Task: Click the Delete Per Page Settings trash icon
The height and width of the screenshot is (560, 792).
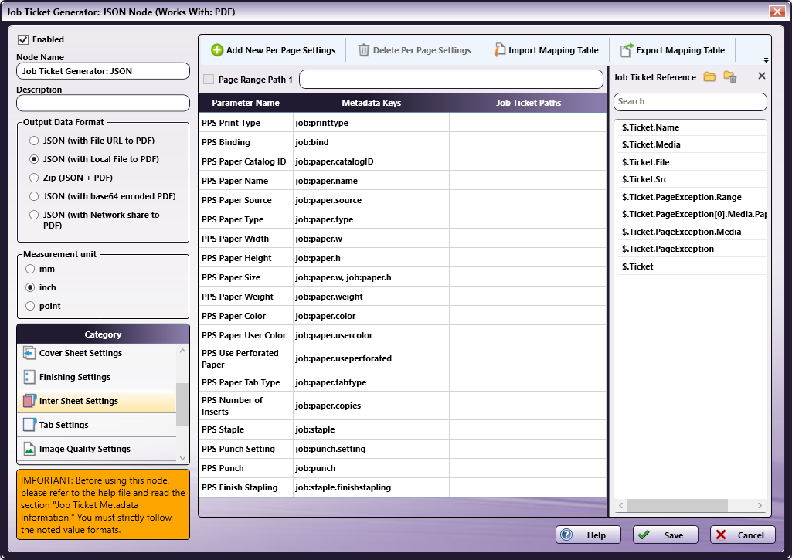Action: point(364,50)
